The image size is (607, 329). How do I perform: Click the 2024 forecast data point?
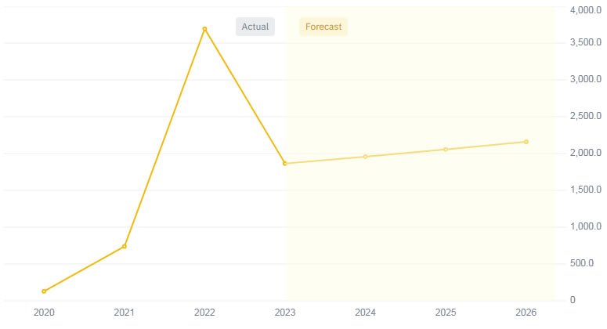tap(365, 157)
